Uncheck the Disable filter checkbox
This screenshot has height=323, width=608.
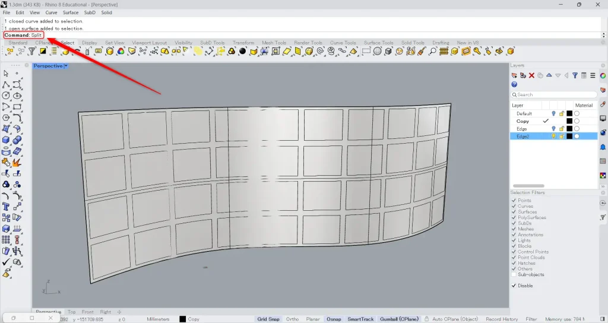point(514,286)
